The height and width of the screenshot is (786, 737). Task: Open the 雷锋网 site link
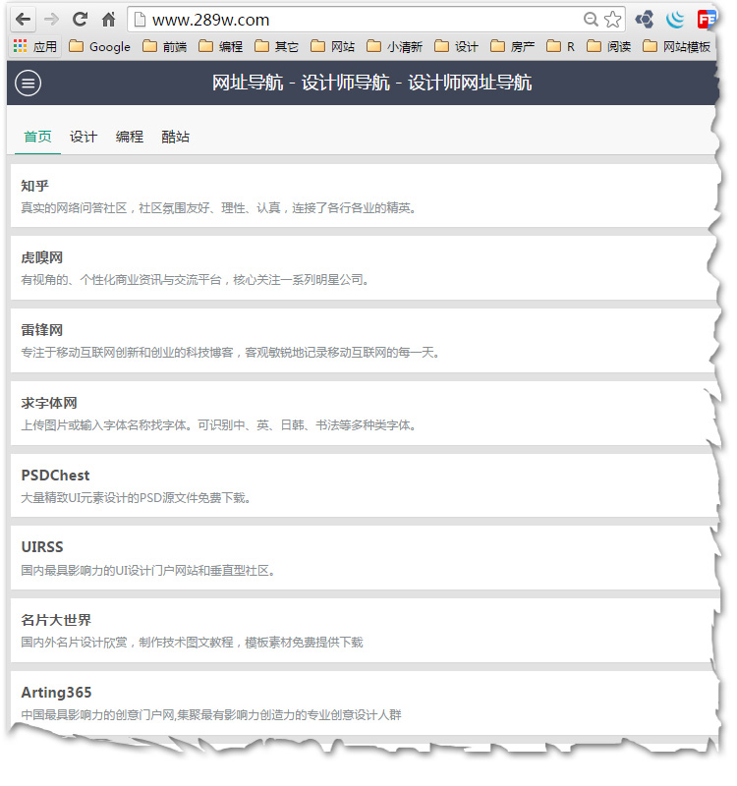pyautogui.click(x=41, y=330)
